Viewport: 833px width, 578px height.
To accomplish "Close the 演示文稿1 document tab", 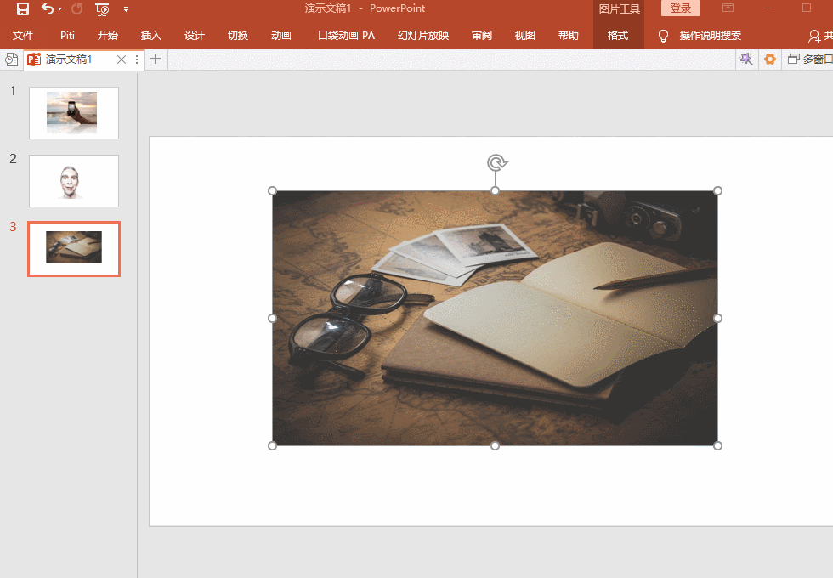I will click(x=122, y=59).
